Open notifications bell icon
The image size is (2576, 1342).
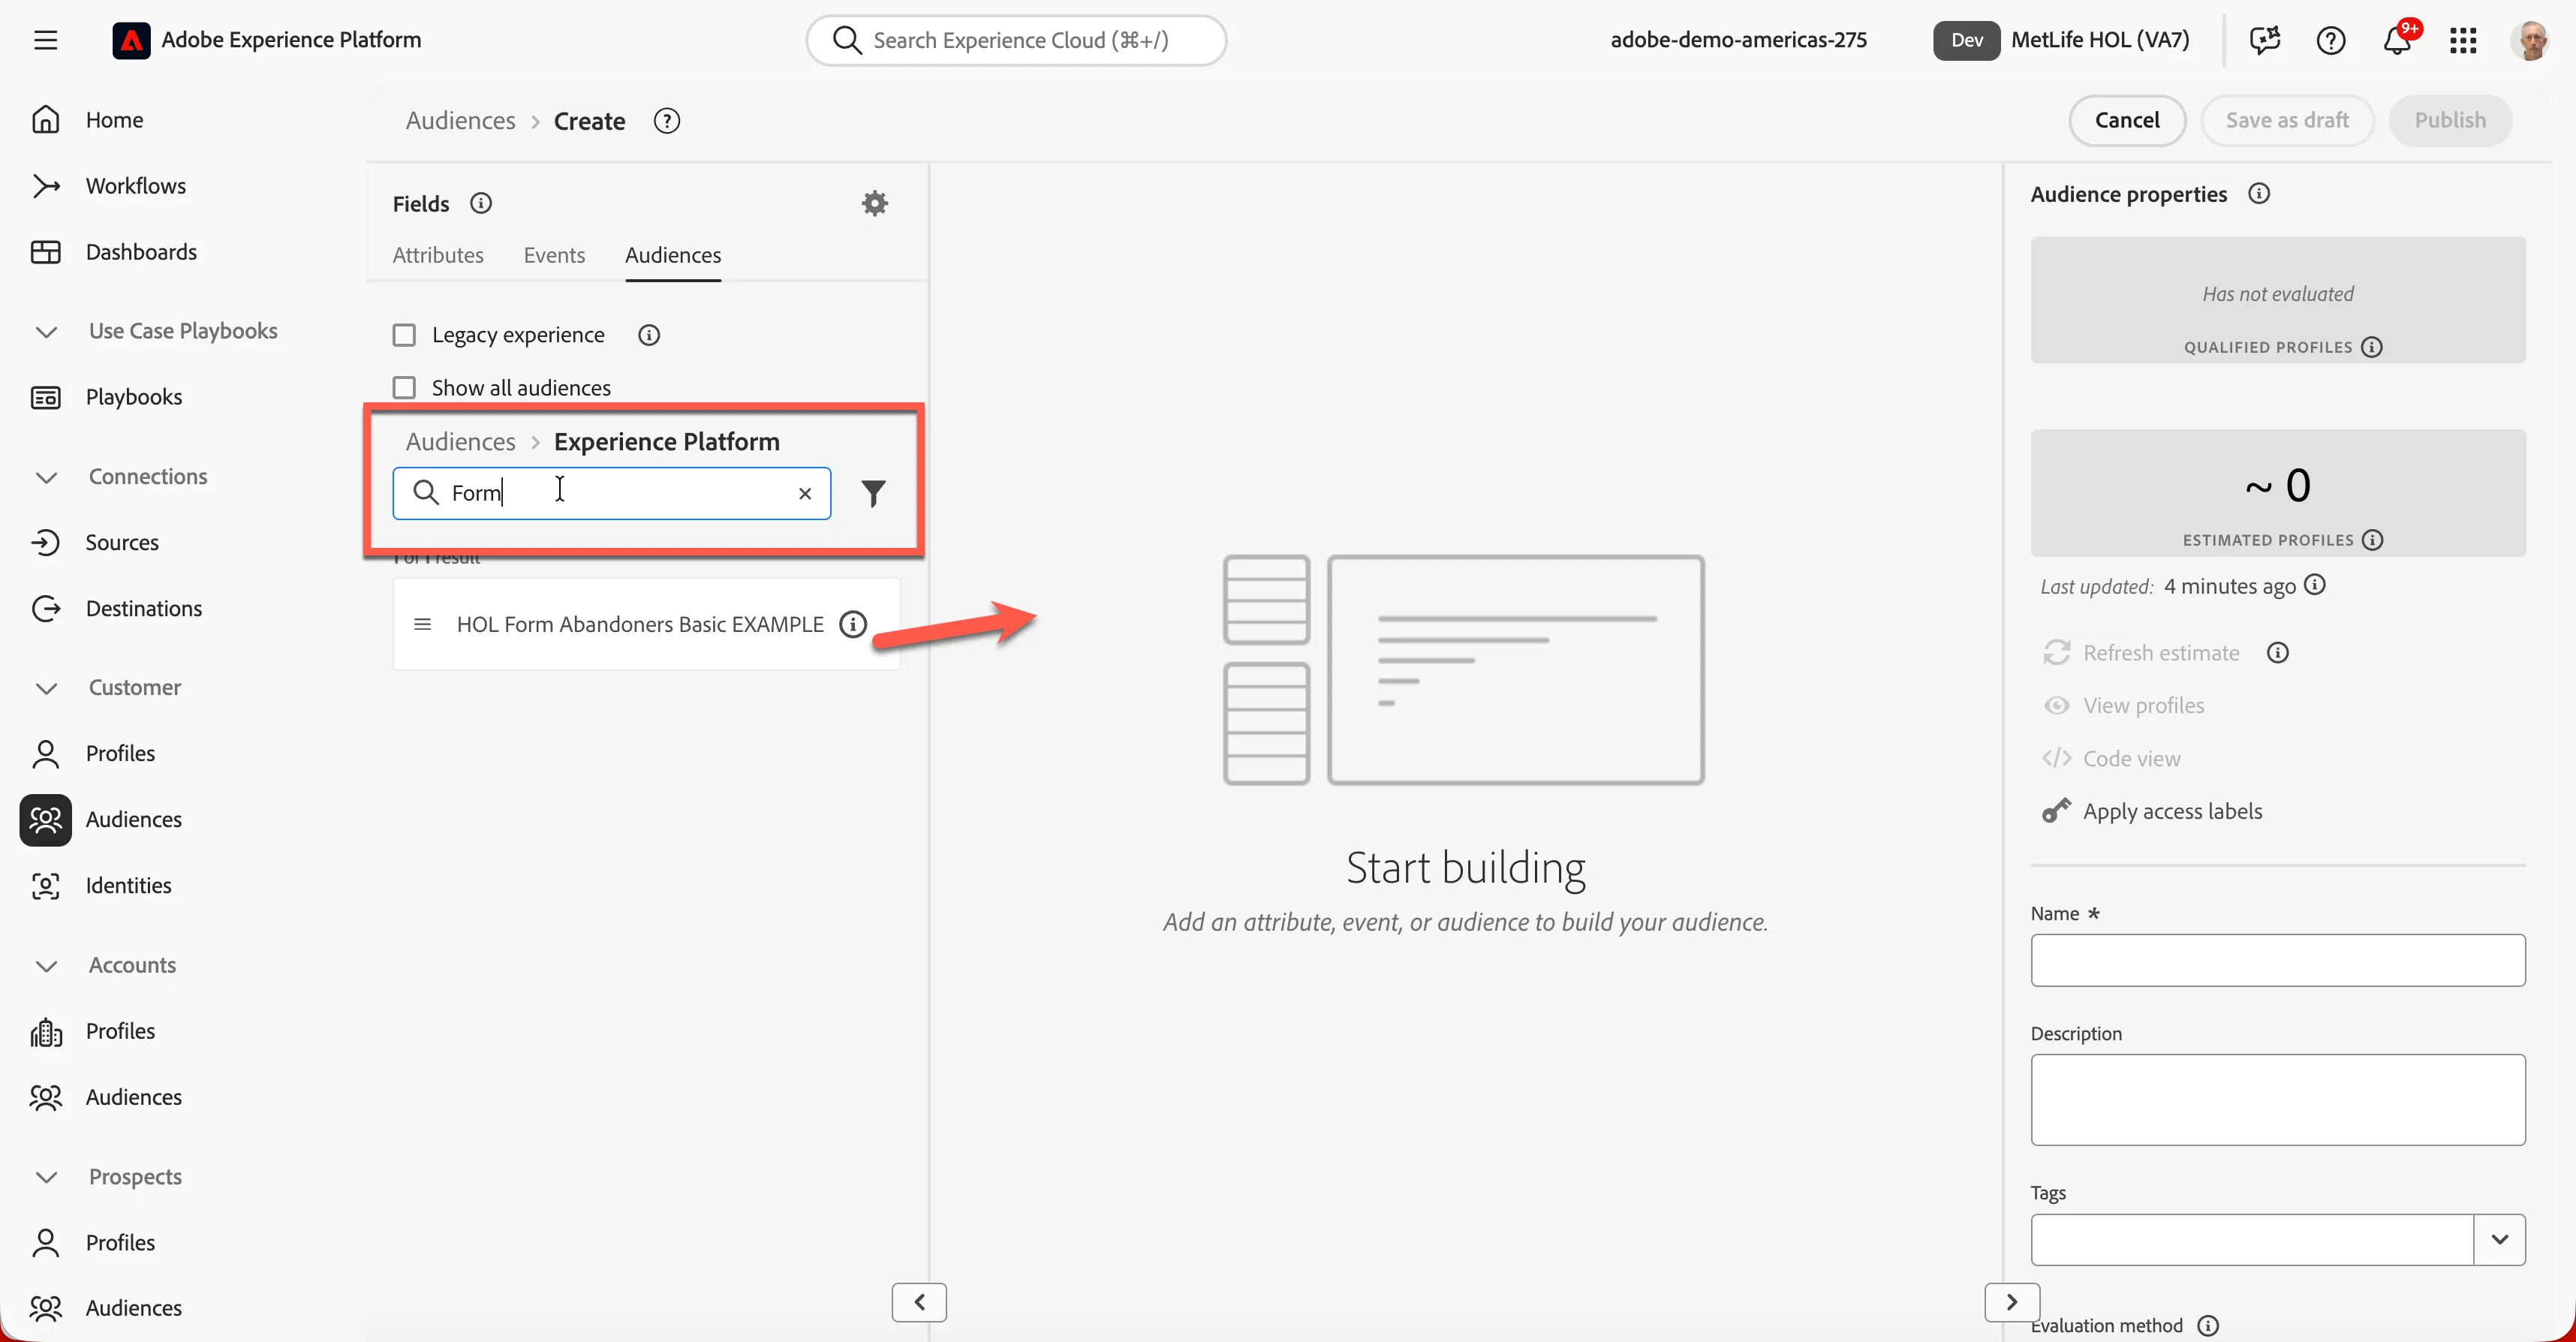pyautogui.click(x=2397, y=40)
